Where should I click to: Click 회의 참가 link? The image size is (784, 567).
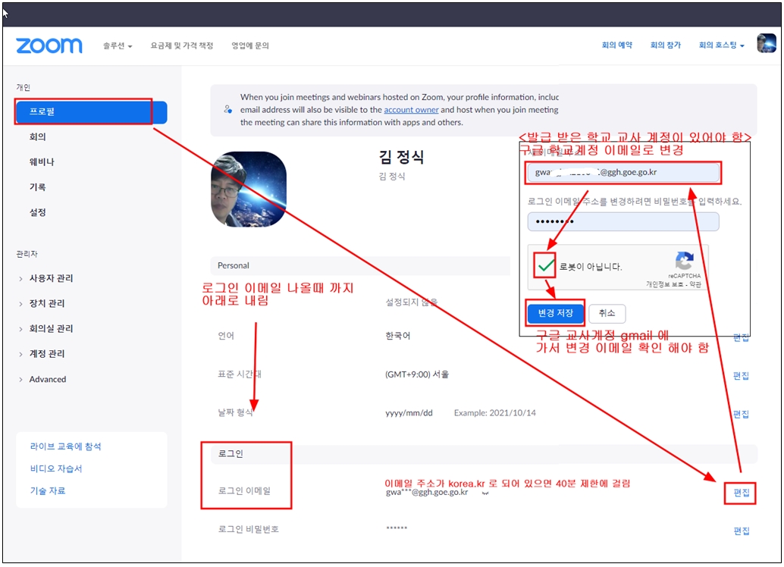click(x=666, y=45)
